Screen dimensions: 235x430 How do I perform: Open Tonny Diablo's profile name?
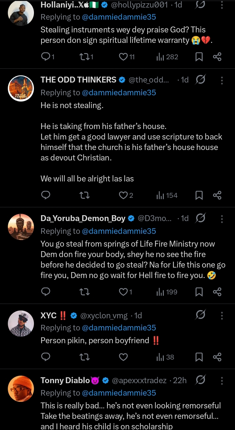(x=65, y=380)
